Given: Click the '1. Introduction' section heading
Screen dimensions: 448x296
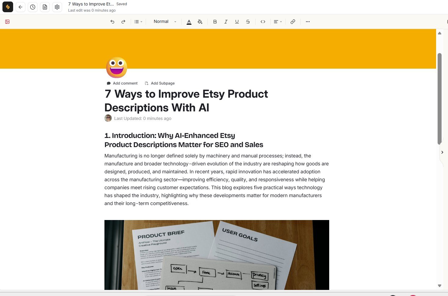Looking at the screenshot, I should click(184, 140).
